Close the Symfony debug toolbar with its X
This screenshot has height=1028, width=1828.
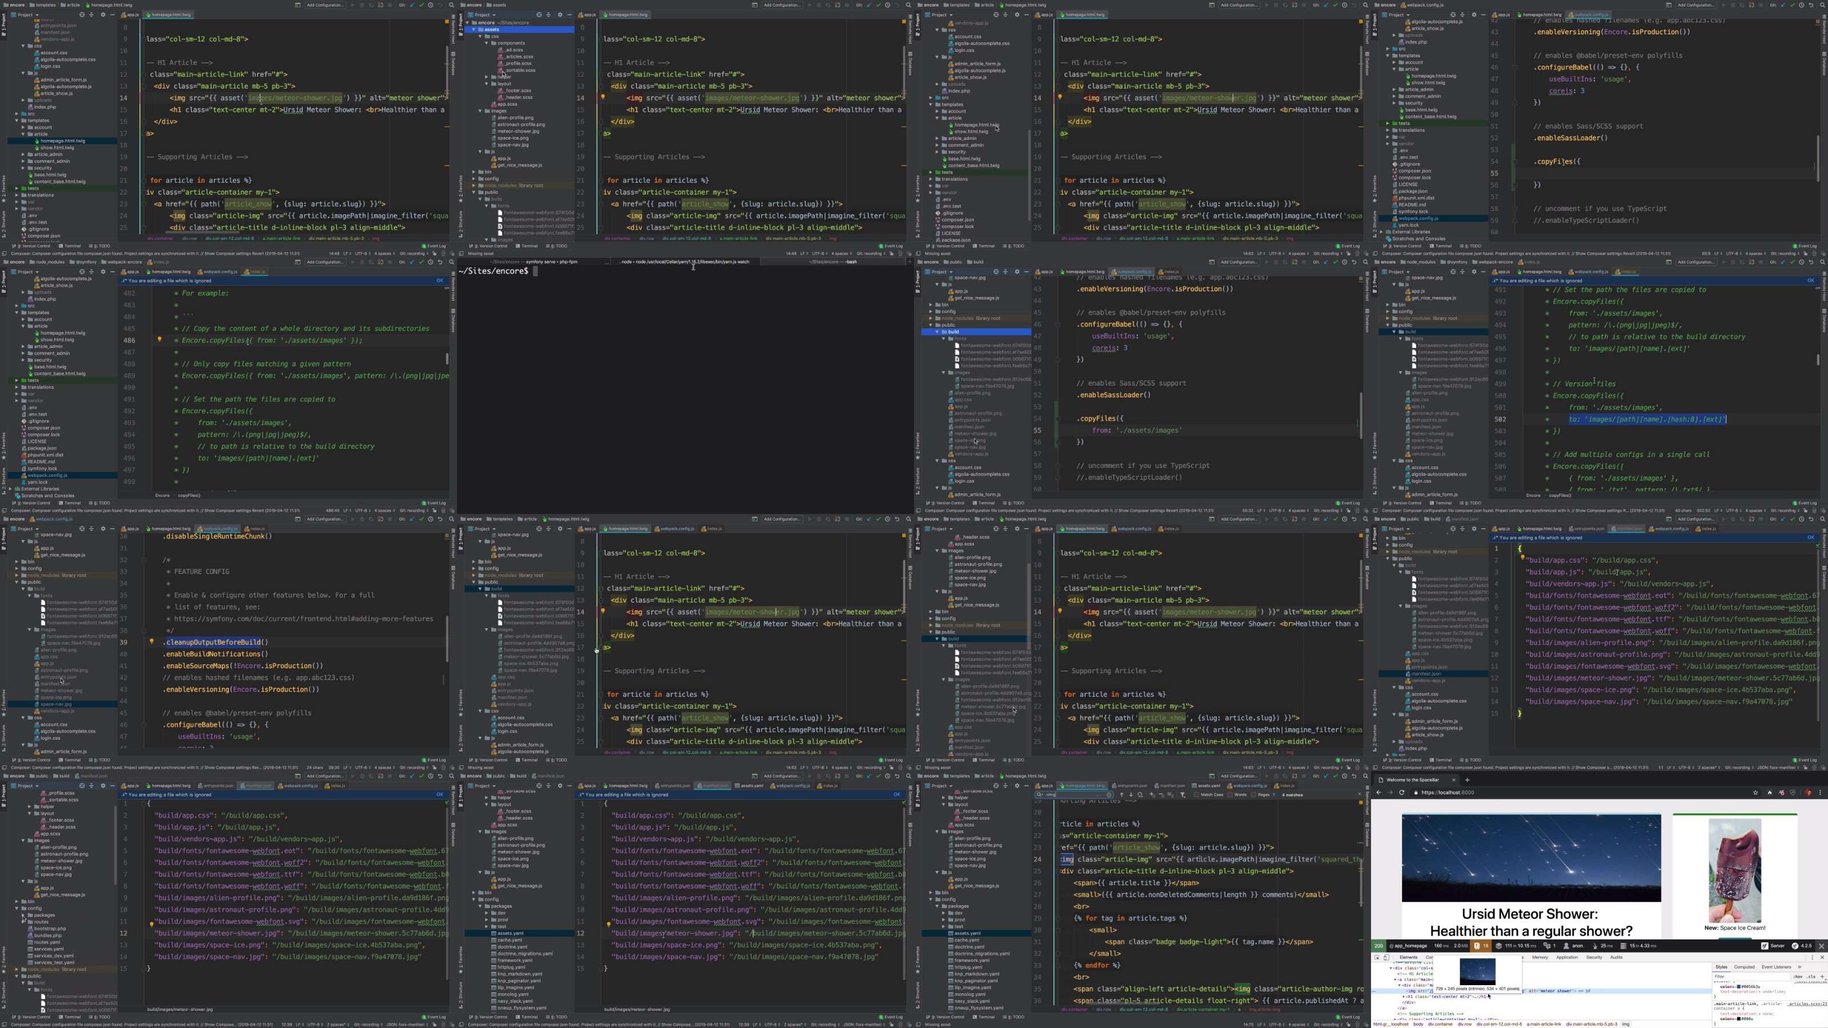pos(1821,946)
